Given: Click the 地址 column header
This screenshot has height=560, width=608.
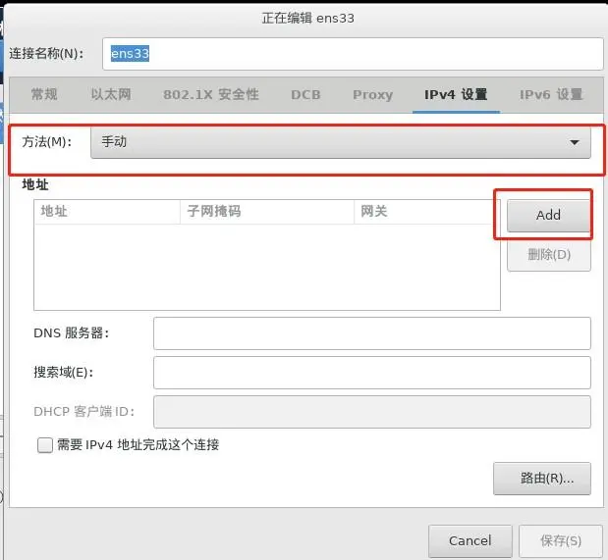Looking at the screenshot, I should click(x=107, y=212).
